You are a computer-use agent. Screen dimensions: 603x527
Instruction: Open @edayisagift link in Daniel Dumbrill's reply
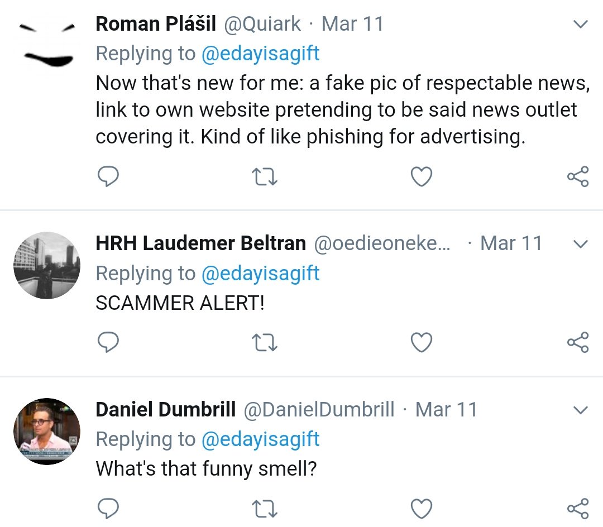pos(260,439)
